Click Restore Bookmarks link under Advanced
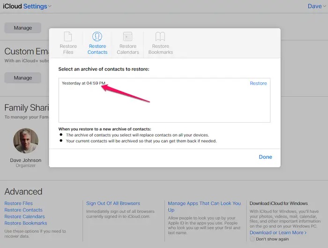The width and height of the screenshot is (328, 248). tap(26, 223)
